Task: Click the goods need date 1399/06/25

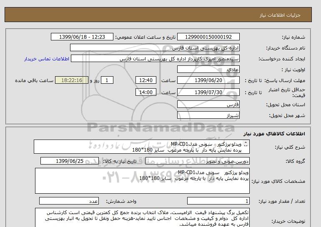Action: [x=70, y=161]
